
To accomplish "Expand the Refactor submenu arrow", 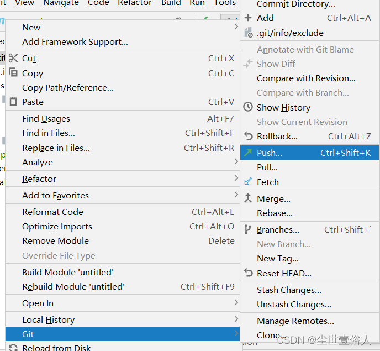I will 236,179.
